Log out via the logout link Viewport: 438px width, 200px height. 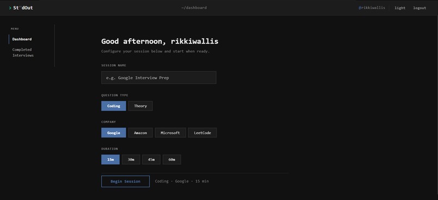coord(420,8)
